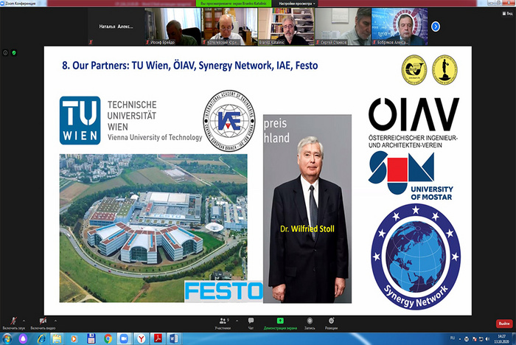Start Демонстрация экрана screen sharing
This screenshot has height=345, width=516.
280,324
